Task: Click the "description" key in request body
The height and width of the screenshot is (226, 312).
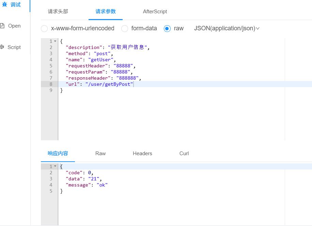Action: point(84,47)
